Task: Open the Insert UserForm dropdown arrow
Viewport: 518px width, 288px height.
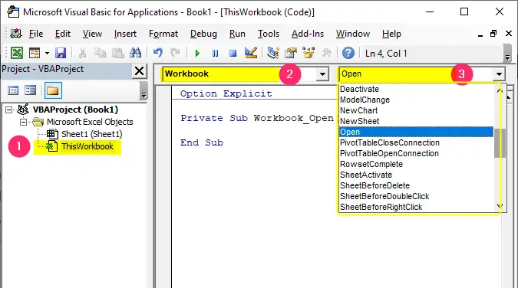Action: point(47,53)
